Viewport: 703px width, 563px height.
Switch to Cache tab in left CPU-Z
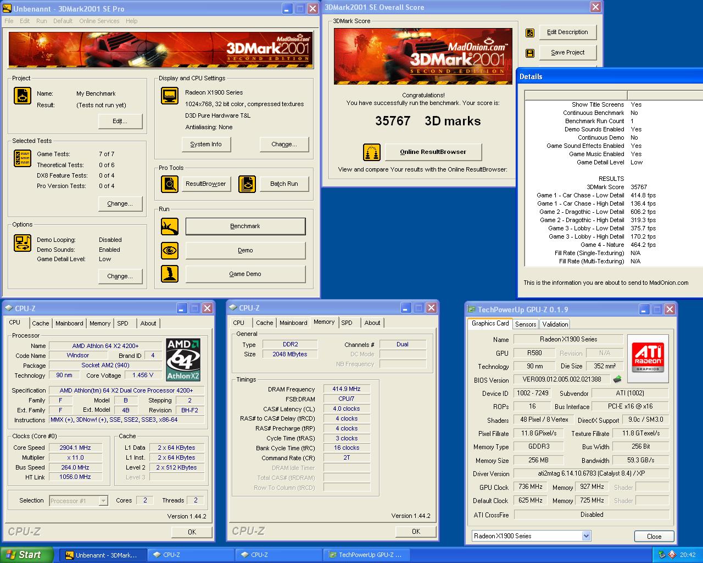point(40,323)
